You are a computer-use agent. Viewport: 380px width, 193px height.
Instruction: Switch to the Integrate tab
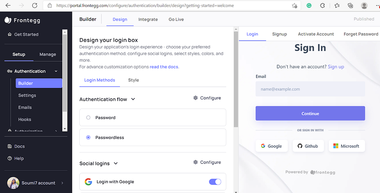tap(148, 19)
